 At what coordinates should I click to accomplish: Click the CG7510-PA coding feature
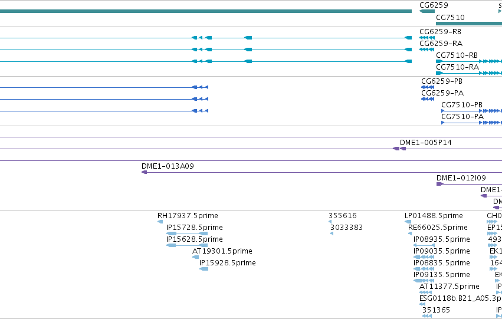(x=471, y=123)
